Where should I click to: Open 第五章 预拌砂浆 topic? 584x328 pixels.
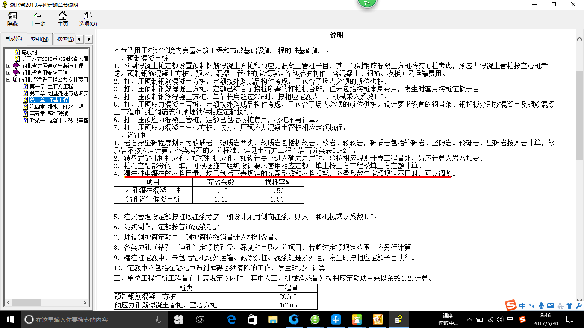[49, 114]
